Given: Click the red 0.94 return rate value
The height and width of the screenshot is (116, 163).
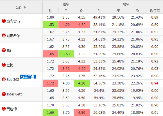Looking at the screenshot, I should [155, 83].
